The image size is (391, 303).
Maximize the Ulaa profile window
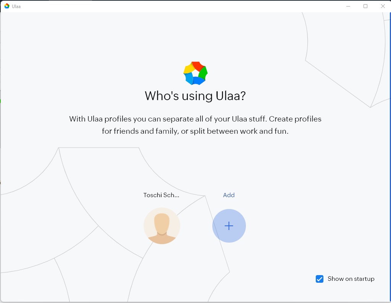coord(365,6)
